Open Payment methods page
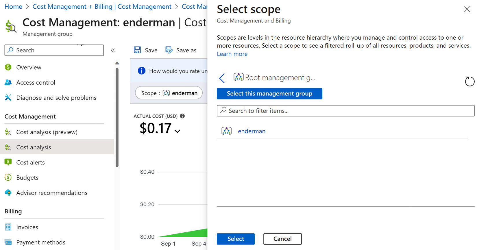Viewport: 477px width, 250px height. (41, 242)
